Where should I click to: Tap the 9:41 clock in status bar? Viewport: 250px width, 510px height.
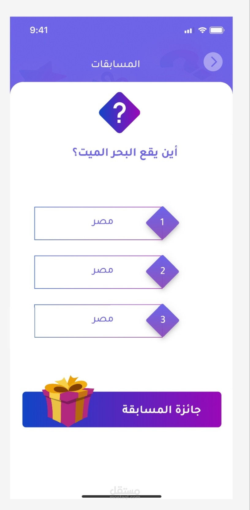click(x=39, y=30)
